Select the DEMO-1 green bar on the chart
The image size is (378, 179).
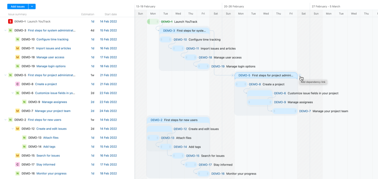(x=153, y=21)
